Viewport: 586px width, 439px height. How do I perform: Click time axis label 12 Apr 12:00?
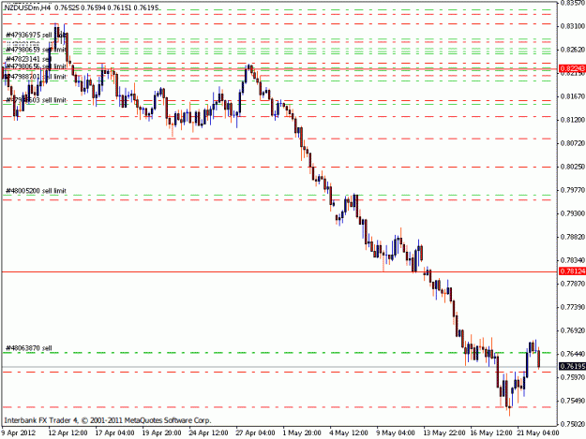[68, 433]
